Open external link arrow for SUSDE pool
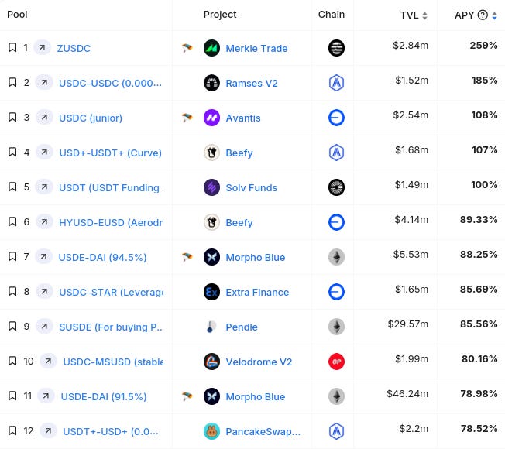Viewport: 505px width, 449px height. tap(44, 327)
